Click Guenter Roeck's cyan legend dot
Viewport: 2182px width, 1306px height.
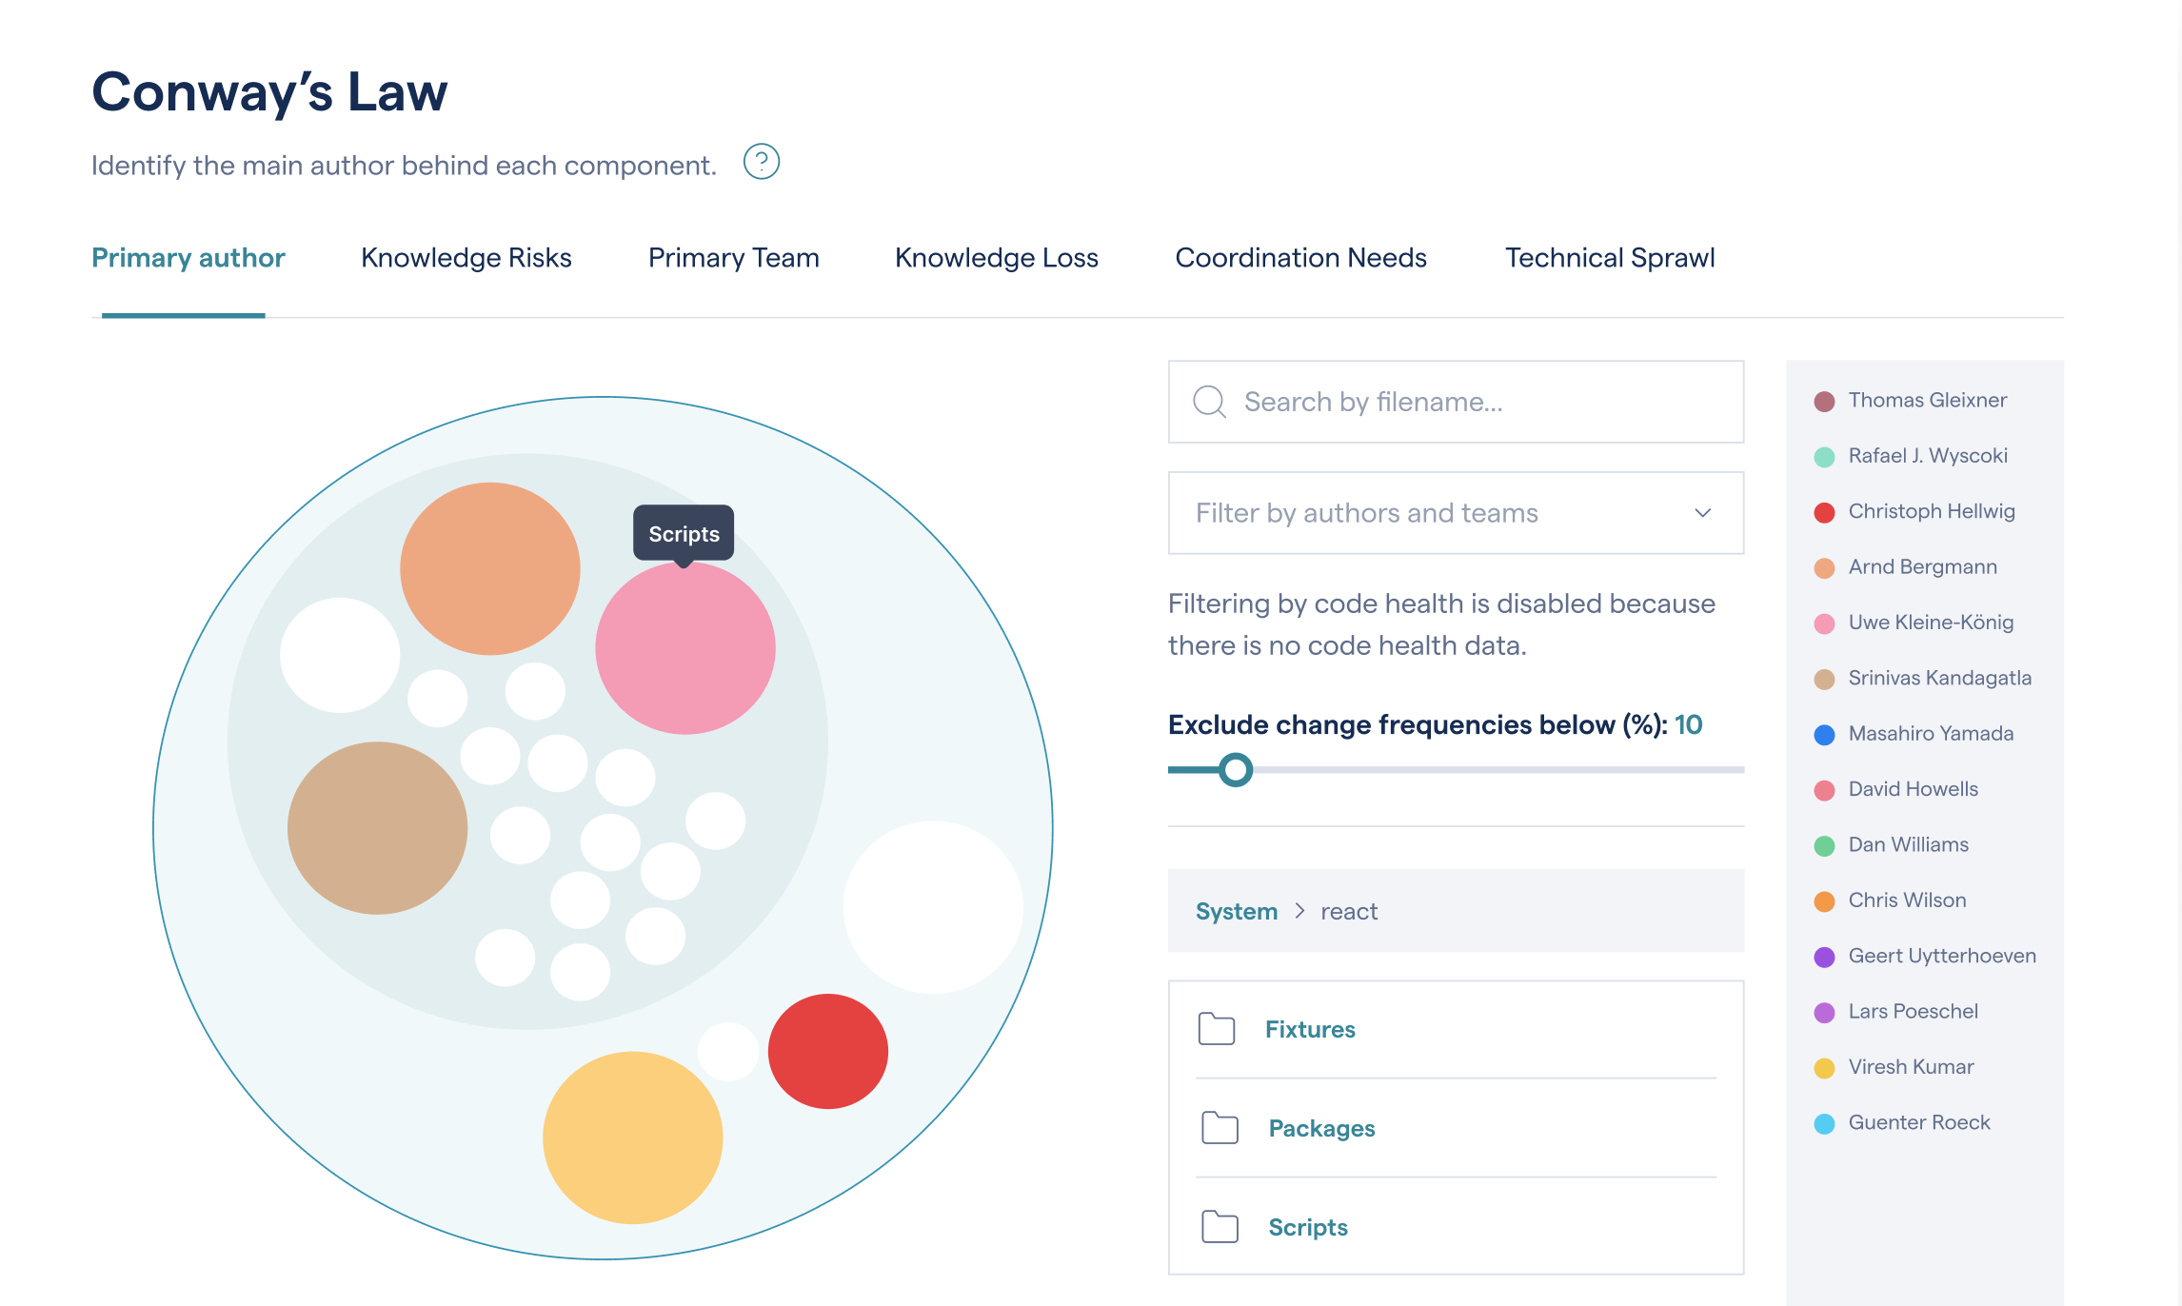point(1824,1122)
